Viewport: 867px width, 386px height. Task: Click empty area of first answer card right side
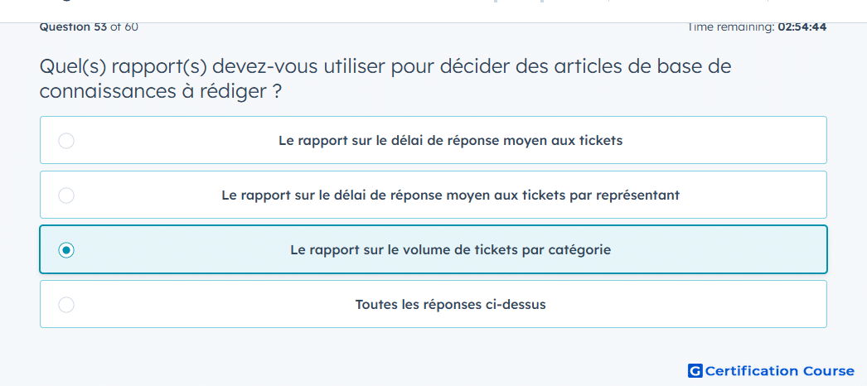(724, 141)
